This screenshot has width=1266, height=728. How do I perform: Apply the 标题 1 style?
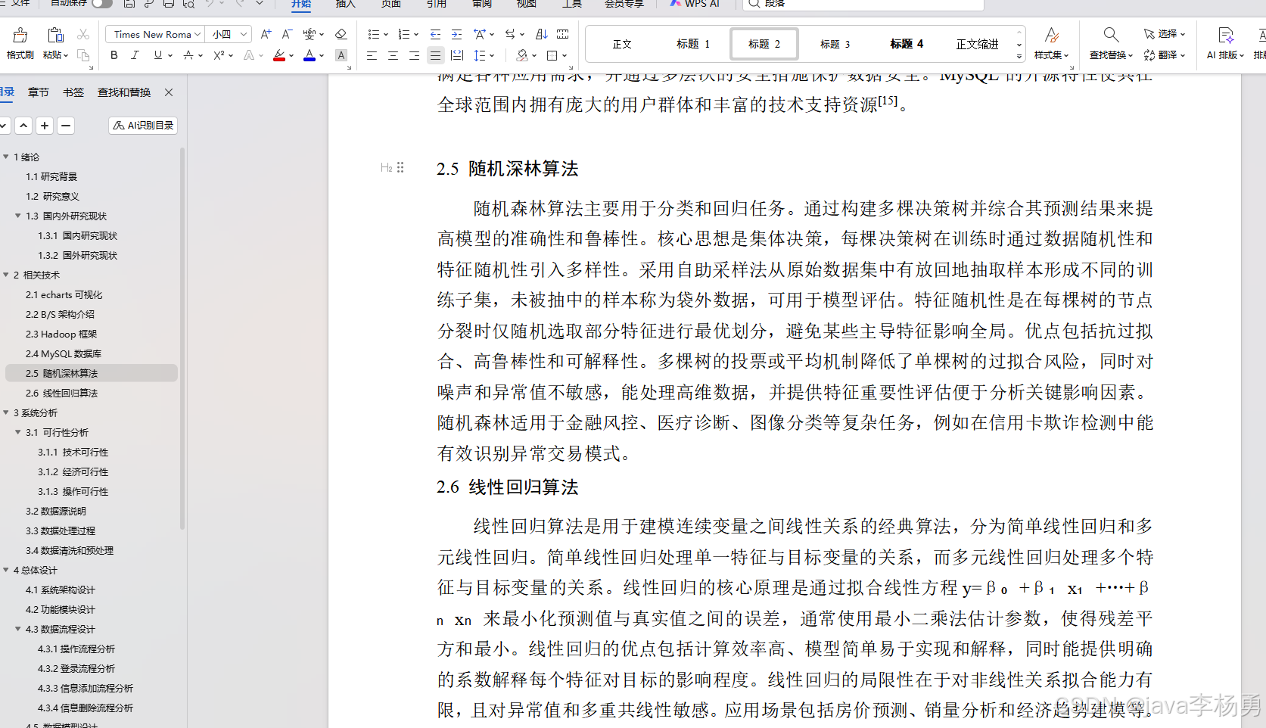[x=693, y=44]
